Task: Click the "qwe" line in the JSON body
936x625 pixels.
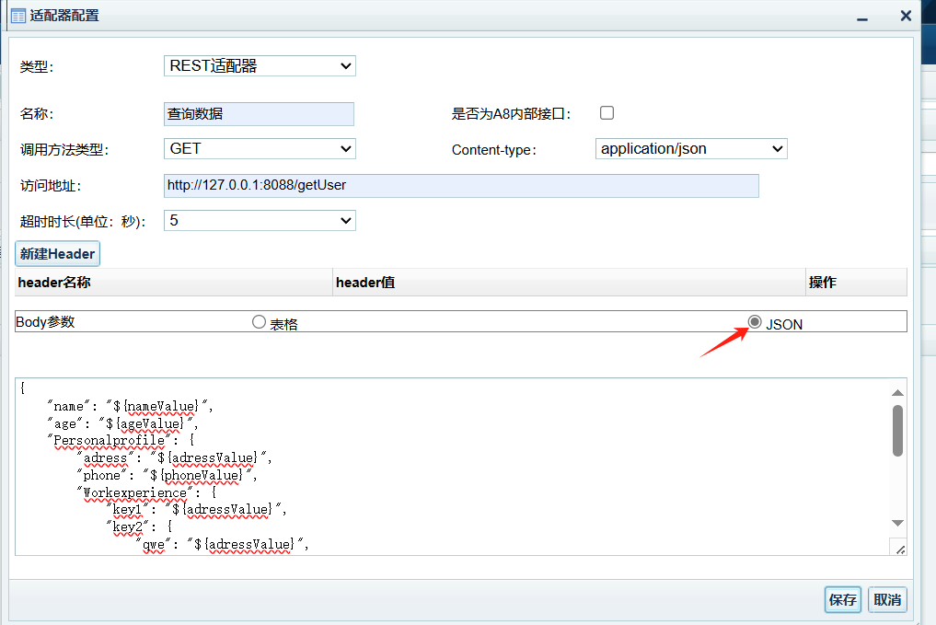Action: pyautogui.click(x=223, y=544)
